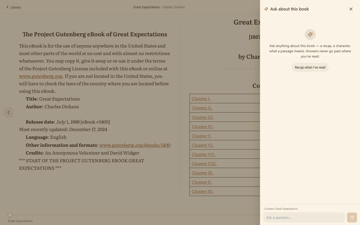Click the Most recently updated: December 17, 2024 text
Image resolution: width=360 pixels, height=225 pixels.
pyautogui.click(x=63, y=129)
